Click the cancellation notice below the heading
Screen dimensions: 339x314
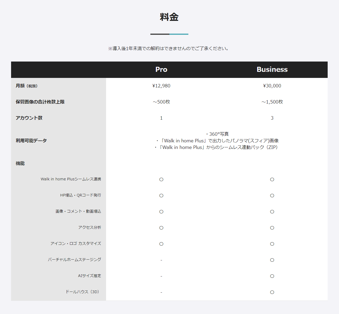[169, 49]
